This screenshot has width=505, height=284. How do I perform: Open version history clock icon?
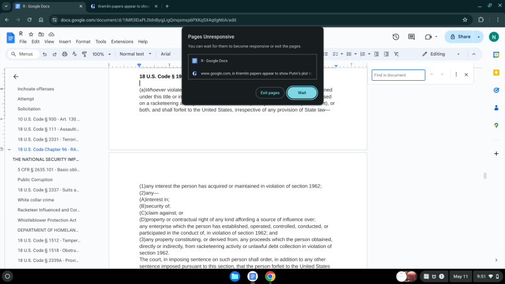[x=396, y=37]
